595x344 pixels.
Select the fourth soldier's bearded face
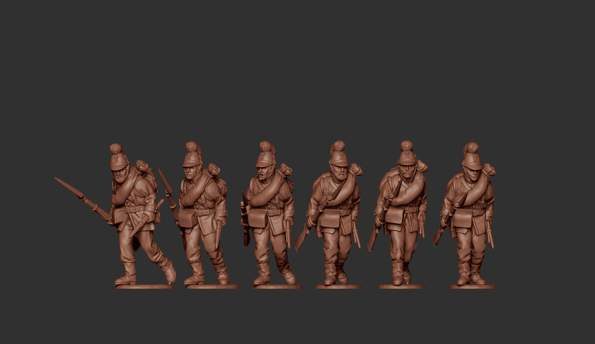[340, 172]
